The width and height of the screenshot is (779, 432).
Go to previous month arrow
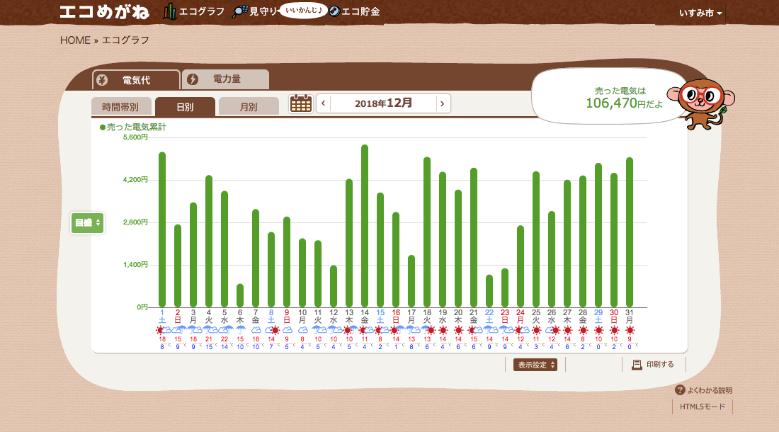coord(324,103)
